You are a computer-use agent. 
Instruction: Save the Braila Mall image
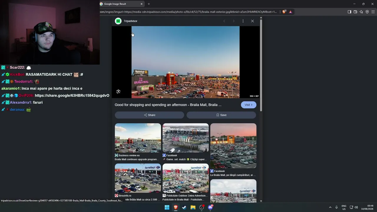(x=221, y=115)
